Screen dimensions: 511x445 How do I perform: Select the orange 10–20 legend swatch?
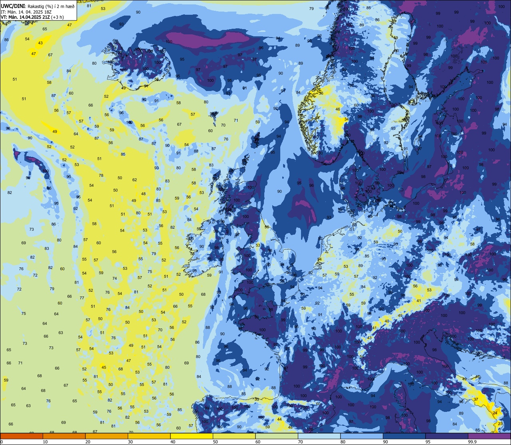click(64, 436)
